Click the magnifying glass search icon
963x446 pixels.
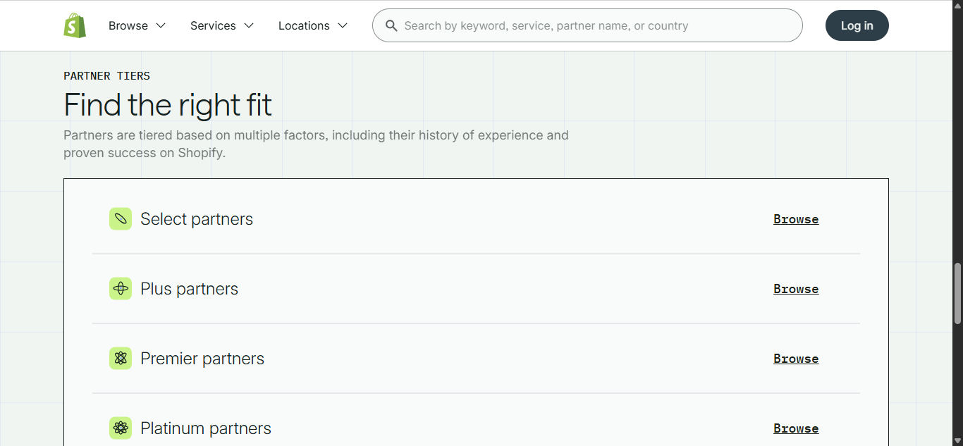click(x=391, y=26)
